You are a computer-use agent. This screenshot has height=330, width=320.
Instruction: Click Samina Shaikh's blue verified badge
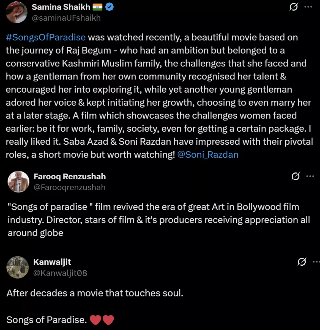[110, 7]
